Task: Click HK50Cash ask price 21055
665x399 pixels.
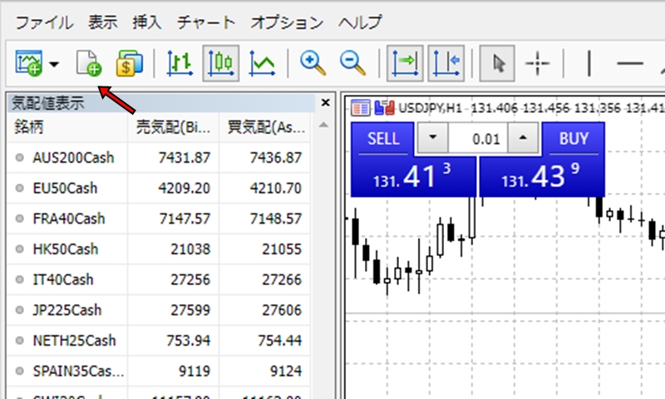Action: pyautogui.click(x=282, y=249)
